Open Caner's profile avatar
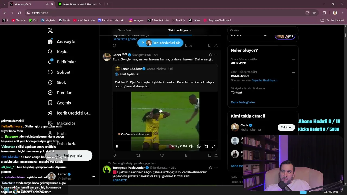 point(107,57)
